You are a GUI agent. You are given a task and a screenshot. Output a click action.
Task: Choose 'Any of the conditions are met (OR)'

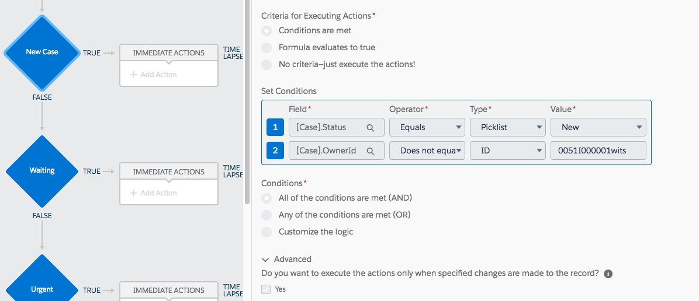[267, 215]
